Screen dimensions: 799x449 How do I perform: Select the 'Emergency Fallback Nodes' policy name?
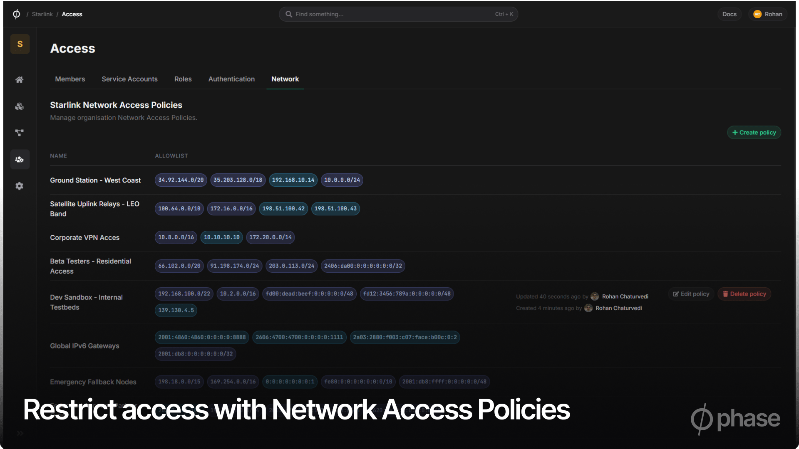click(x=93, y=382)
